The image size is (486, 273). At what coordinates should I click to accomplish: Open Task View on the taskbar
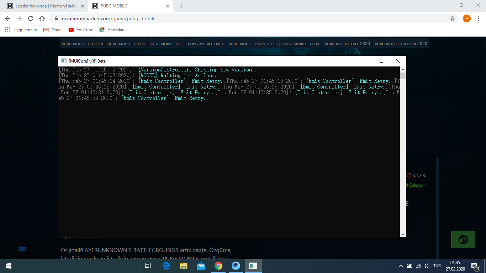click(148, 266)
